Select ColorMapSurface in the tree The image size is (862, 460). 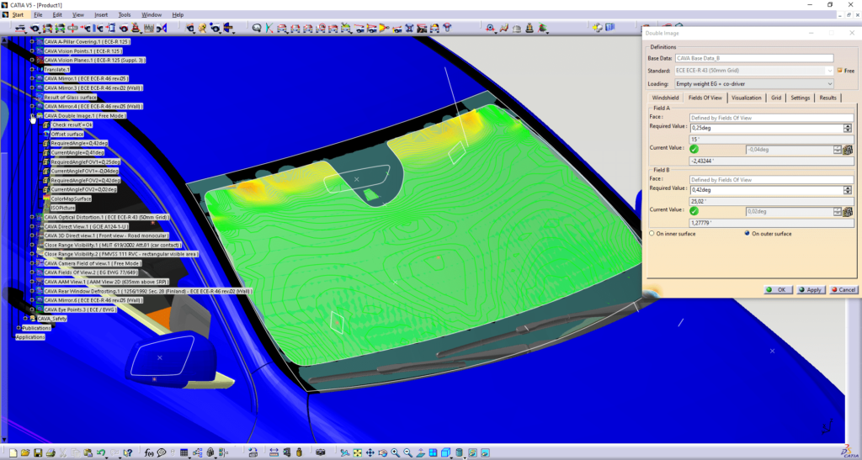(71, 198)
